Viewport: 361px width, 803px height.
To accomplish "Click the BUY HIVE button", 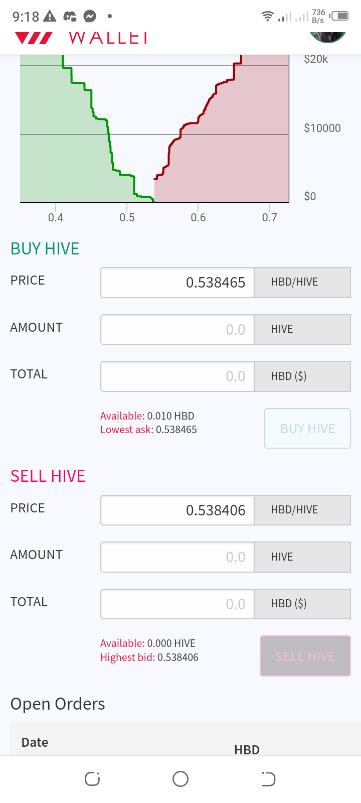I will click(307, 428).
